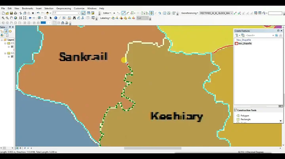Click the Create Features search field
Viewport: 285px width, 159px height.
click(259, 35)
